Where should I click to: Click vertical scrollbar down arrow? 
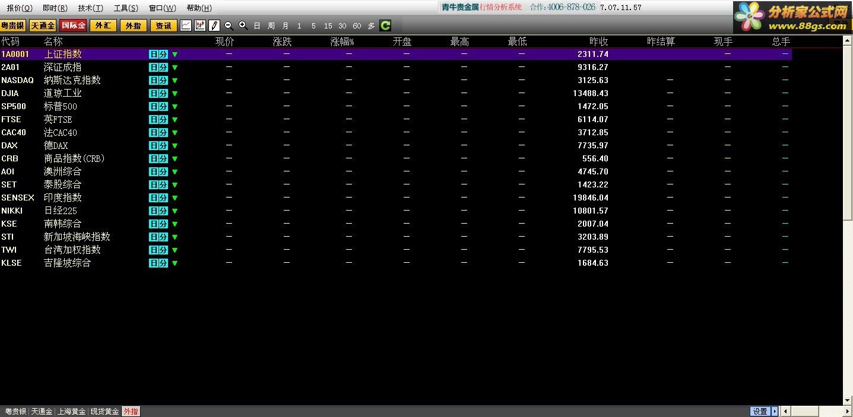tap(848, 401)
